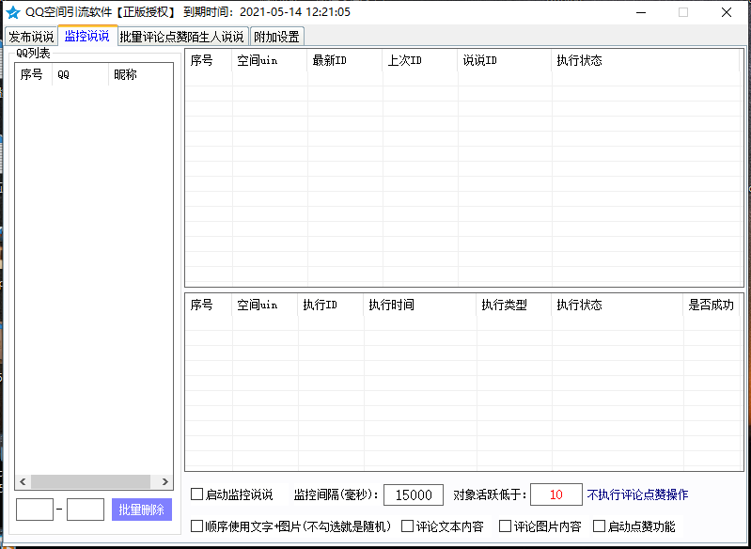
Task: Click the QQ list scroll right arrow
Action: click(x=164, y=481)
